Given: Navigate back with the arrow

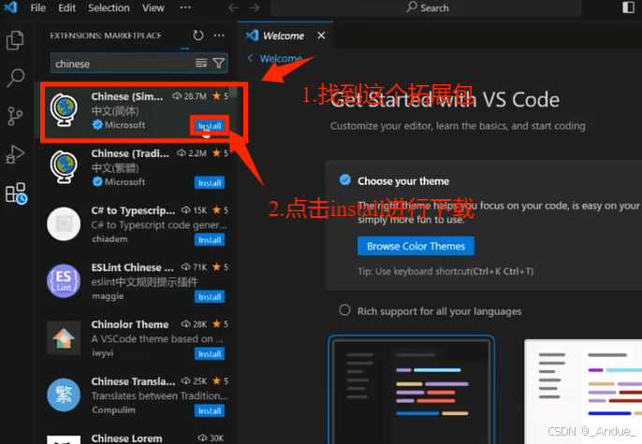Looking at the screenshot, I should click(x=234, y=7).
